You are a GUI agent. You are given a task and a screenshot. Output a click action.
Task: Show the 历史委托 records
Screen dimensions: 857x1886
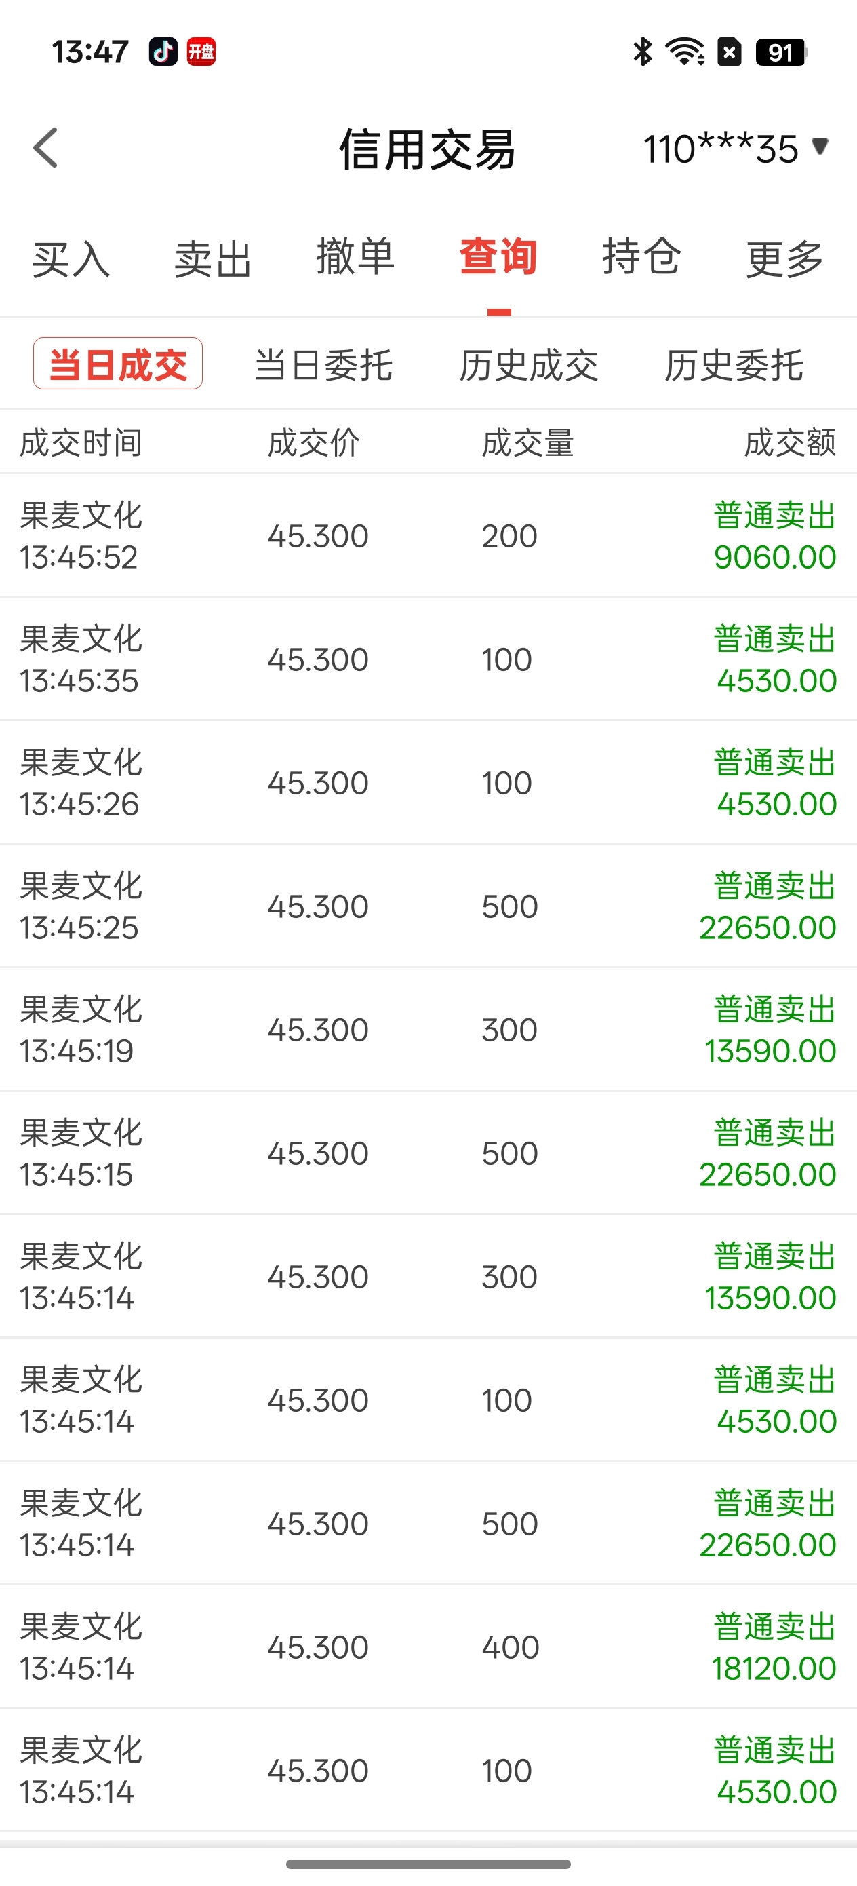click(x=734, y=364)
